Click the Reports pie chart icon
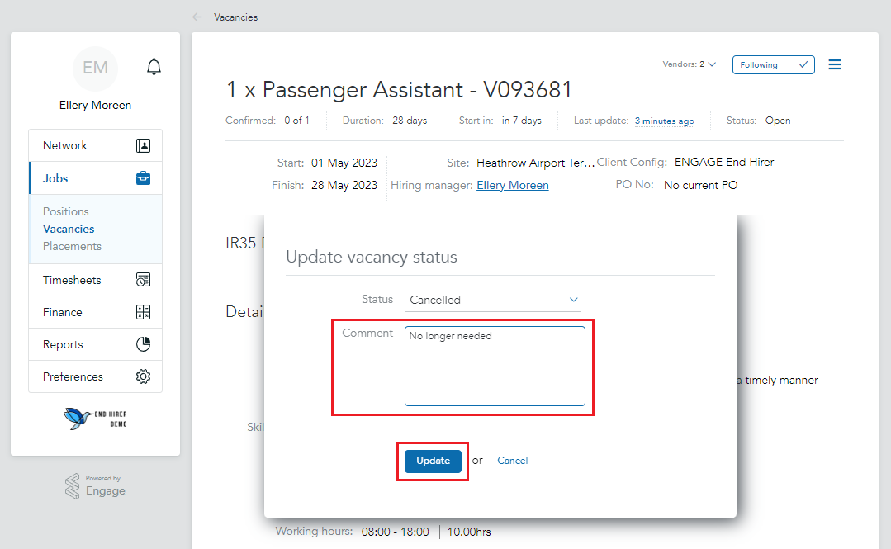891x549 pixels. pyautogui.click(x=143, y=344)
